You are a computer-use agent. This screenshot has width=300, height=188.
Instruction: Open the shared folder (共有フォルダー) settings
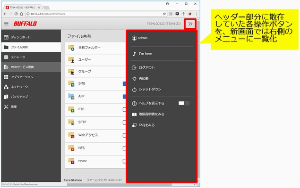(x=95, y=48)
